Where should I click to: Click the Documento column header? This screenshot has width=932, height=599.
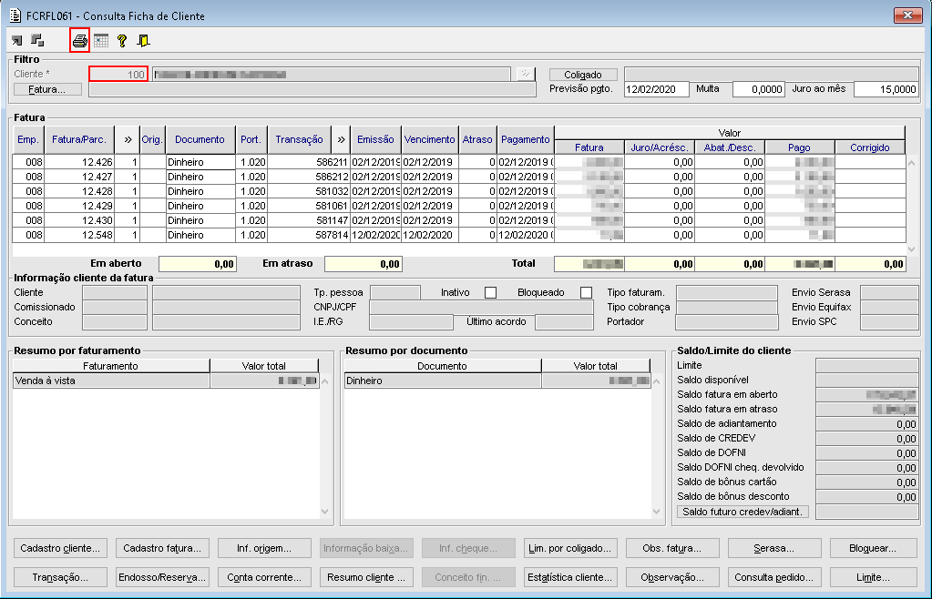point(200,139)
